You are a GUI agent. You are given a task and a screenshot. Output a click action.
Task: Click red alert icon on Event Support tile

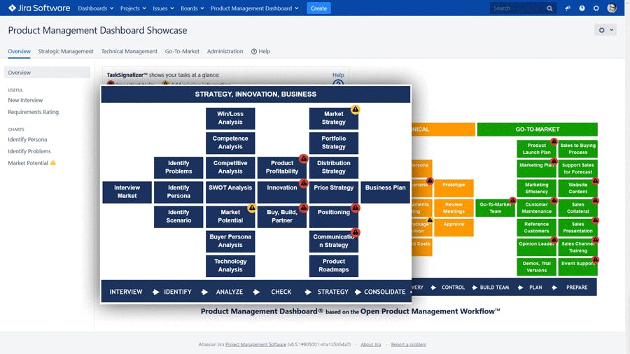click(596, 260)
